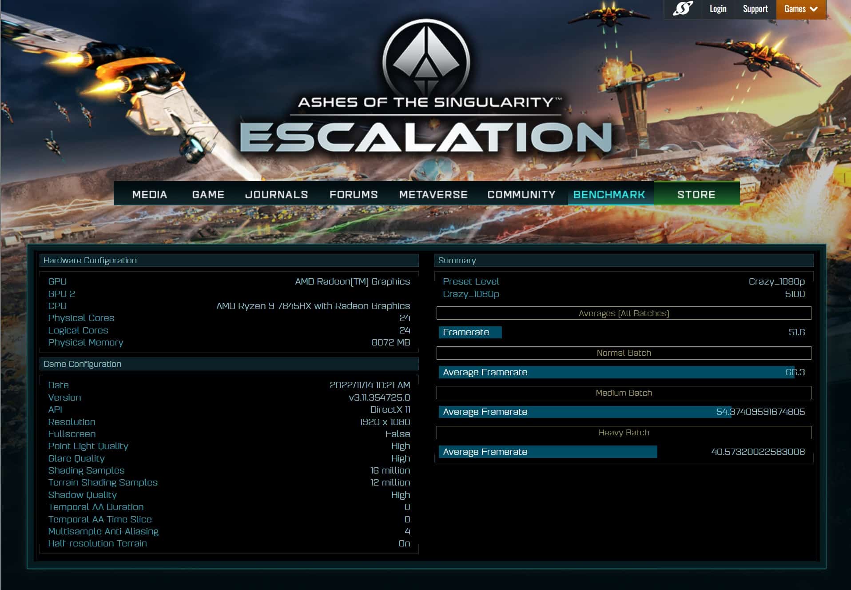Click the Summary section header

click(624, 260)
